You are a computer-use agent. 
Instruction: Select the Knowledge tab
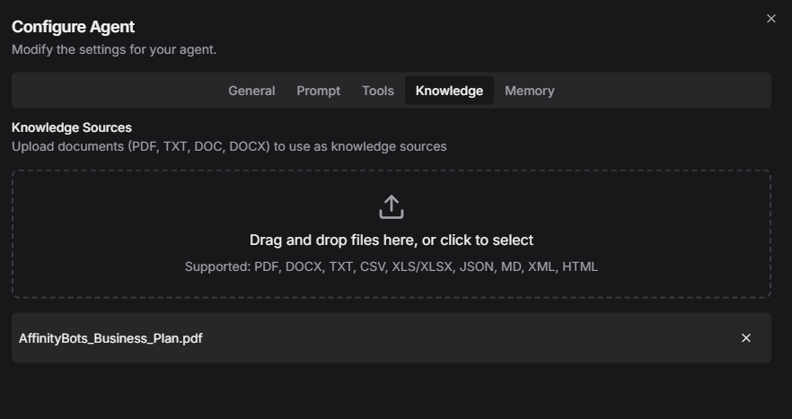(449, 91)
